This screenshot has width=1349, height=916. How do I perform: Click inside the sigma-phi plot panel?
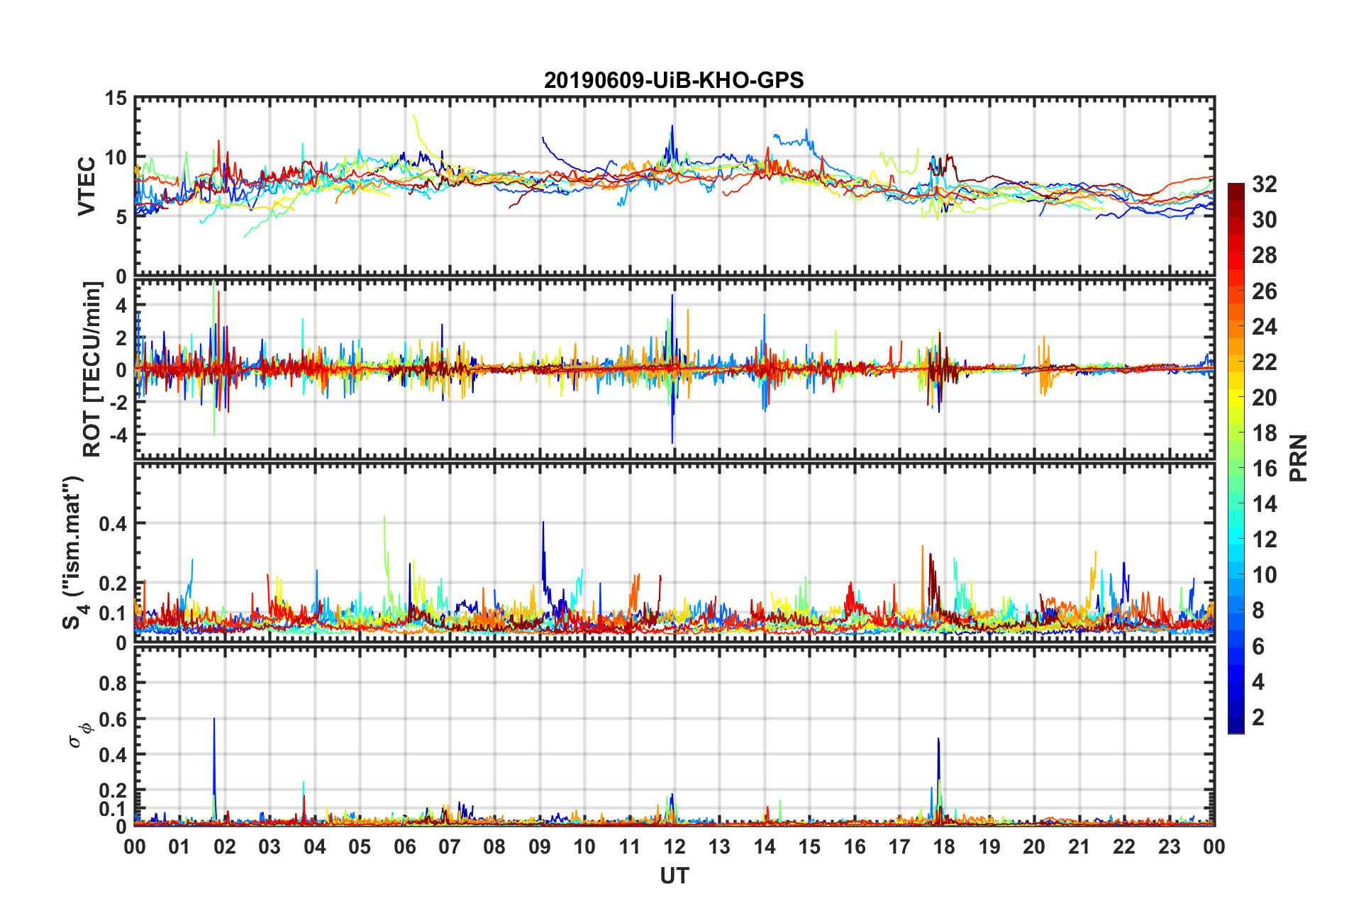[x=674, y=737]
